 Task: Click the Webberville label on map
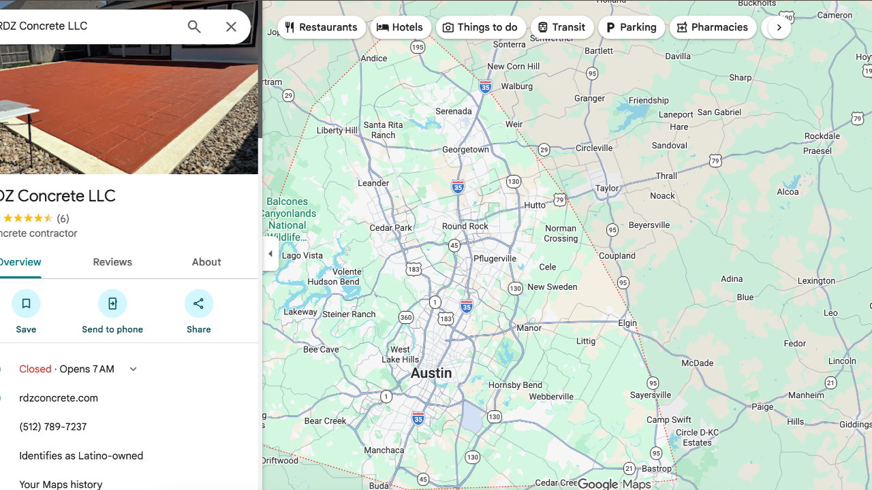[551, 397]
